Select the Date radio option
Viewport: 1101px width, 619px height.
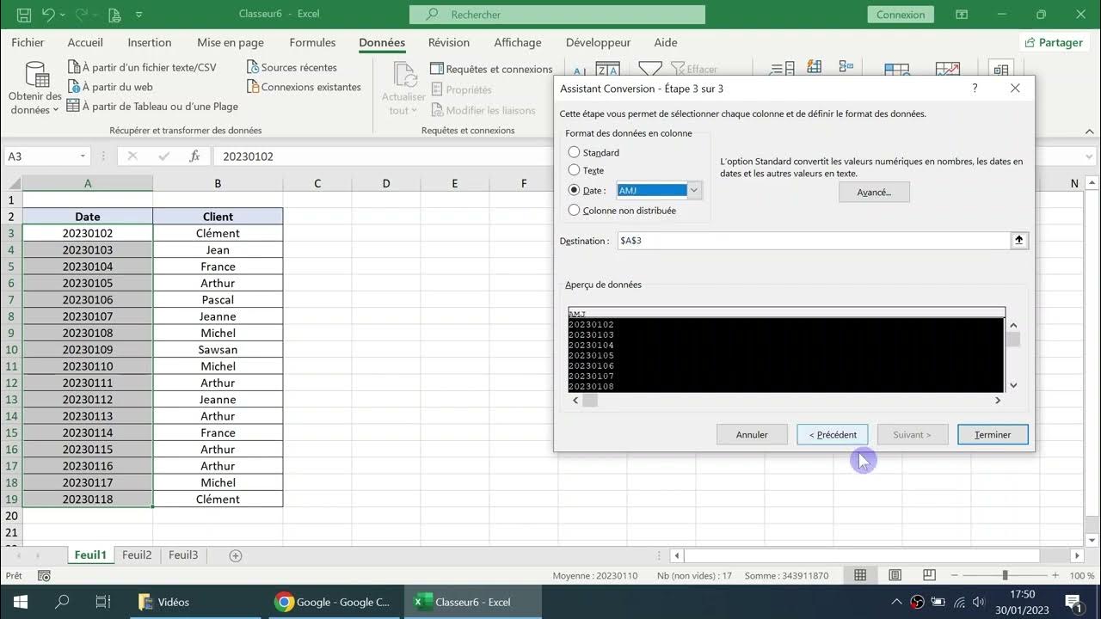574,191
